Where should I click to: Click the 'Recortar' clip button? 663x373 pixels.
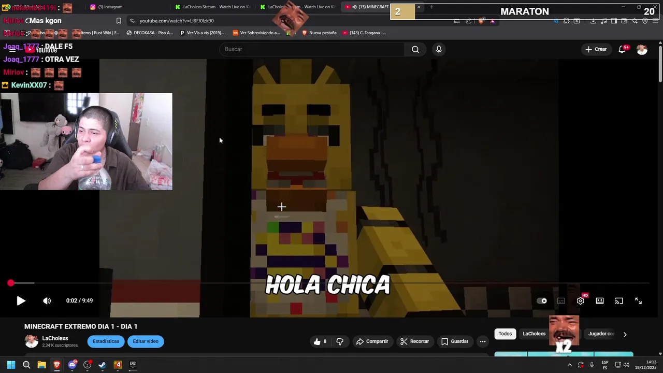coord(415,341)
